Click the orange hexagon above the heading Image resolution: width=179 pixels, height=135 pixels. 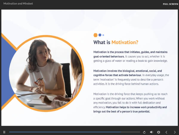[95, 35]
